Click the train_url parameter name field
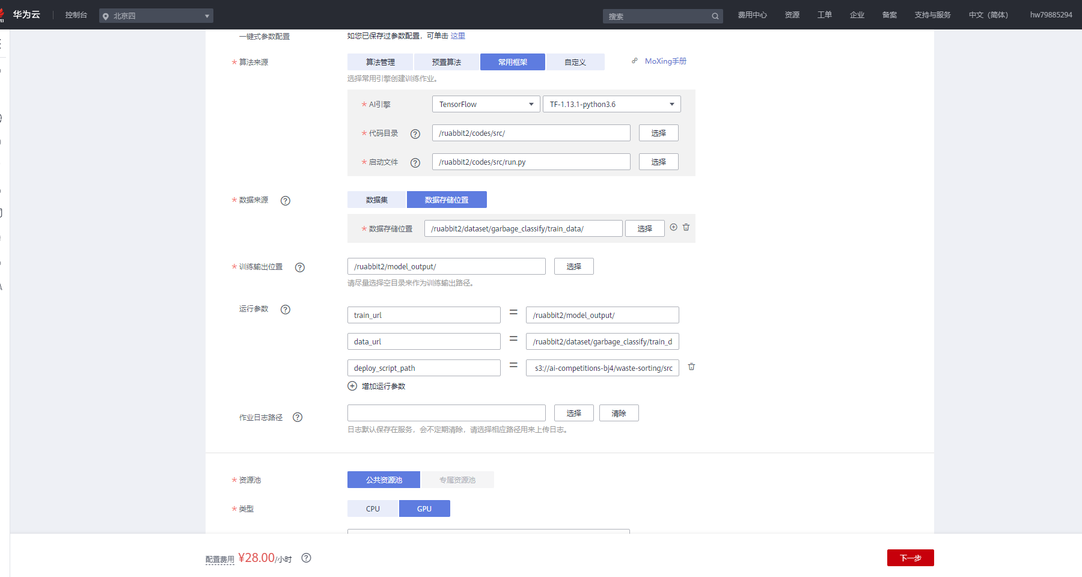 coord(424,315)
